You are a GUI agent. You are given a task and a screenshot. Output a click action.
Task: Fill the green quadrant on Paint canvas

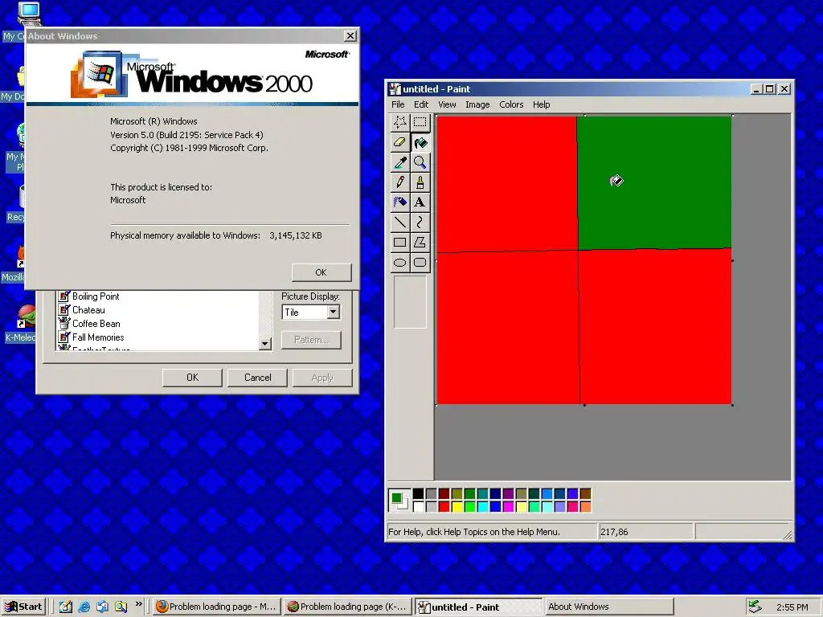coord(654,182)
